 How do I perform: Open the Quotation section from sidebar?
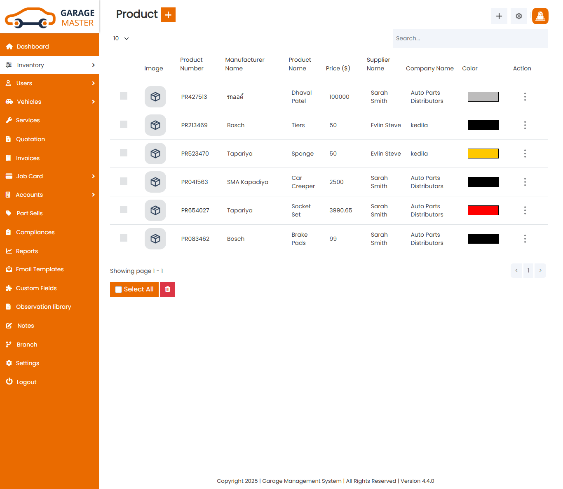[30, 139]
